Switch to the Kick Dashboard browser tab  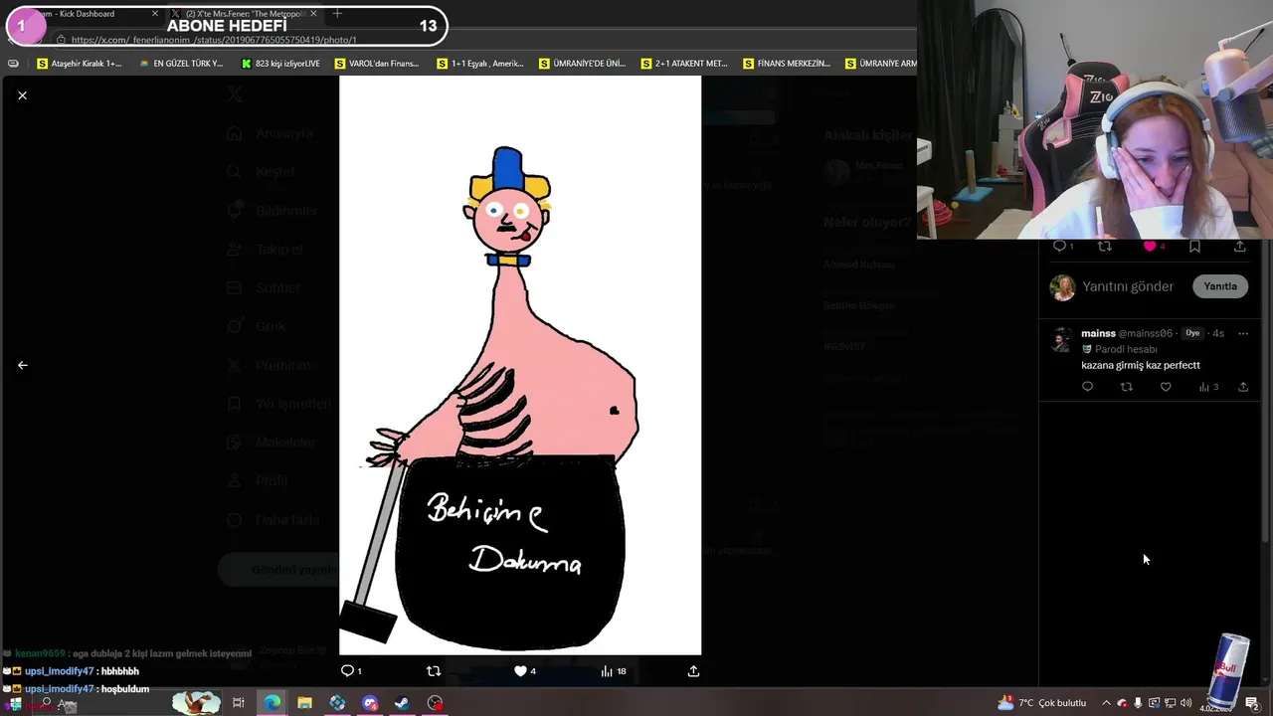pyautogui.click(x=87, y=14)
